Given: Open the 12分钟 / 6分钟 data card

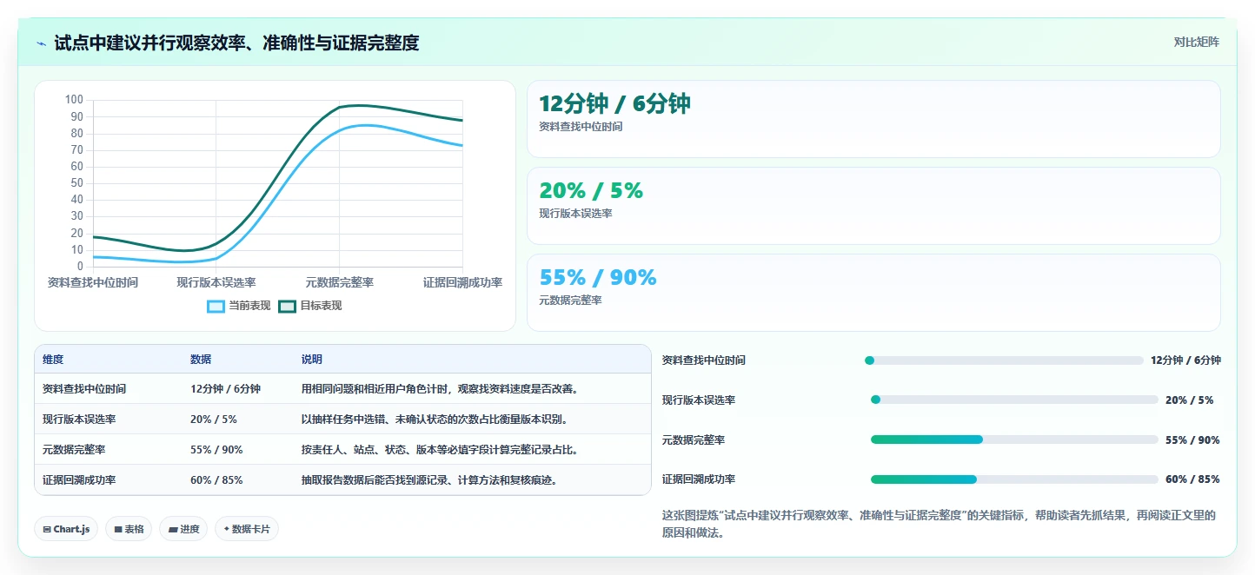Looking at the screenshot, I should coord(873,119).
